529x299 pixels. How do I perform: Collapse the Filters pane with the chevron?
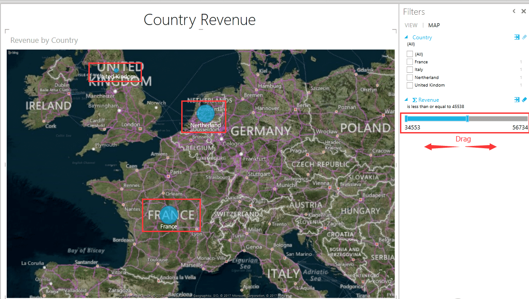click(514, 11)
